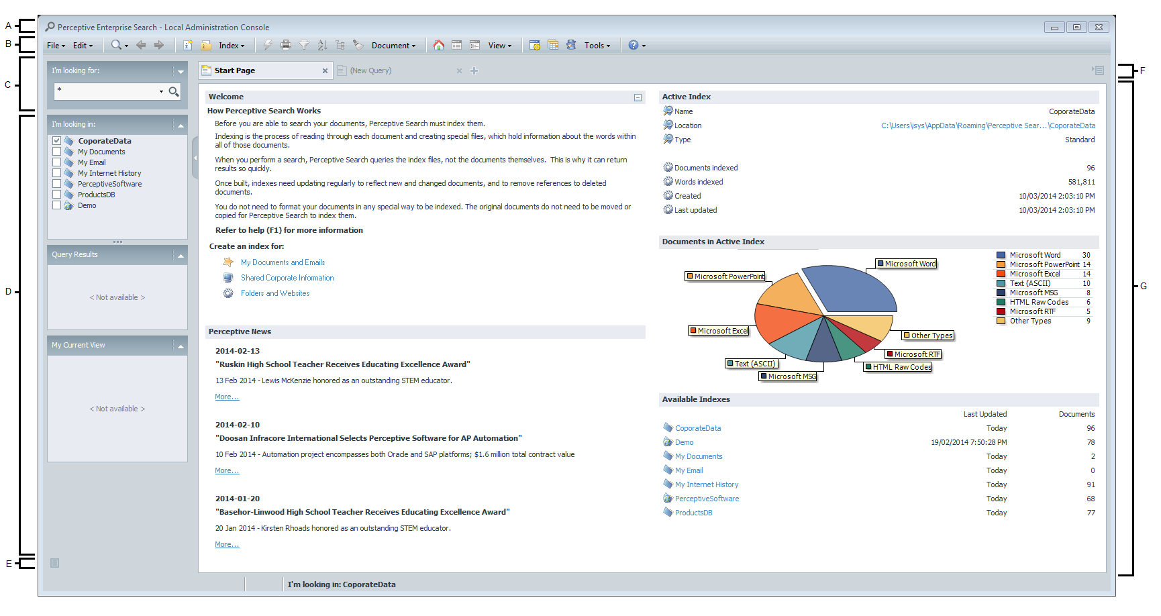Open the search box history dropdown
The height and width of the screenshot is (616, 1161).
coord(161,91)
